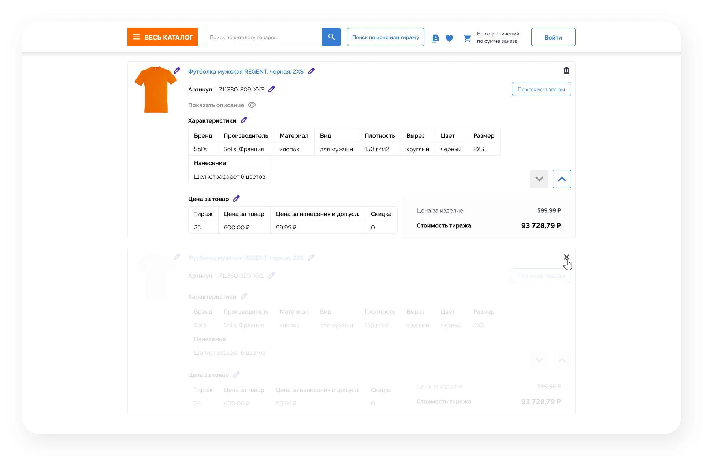This screenshot has width=703, height=456.
Task: Click the Войти login button
Action: (x=553, y=37)
